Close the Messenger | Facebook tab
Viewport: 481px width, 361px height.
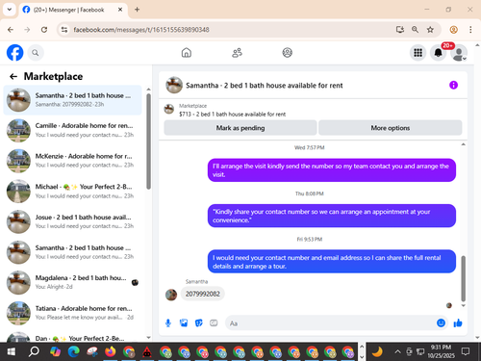[x=120, y=10]
